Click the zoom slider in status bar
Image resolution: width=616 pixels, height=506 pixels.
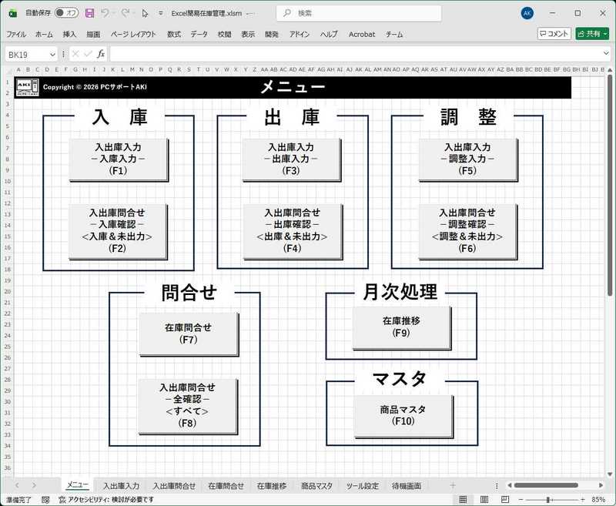tap(547, 499)
